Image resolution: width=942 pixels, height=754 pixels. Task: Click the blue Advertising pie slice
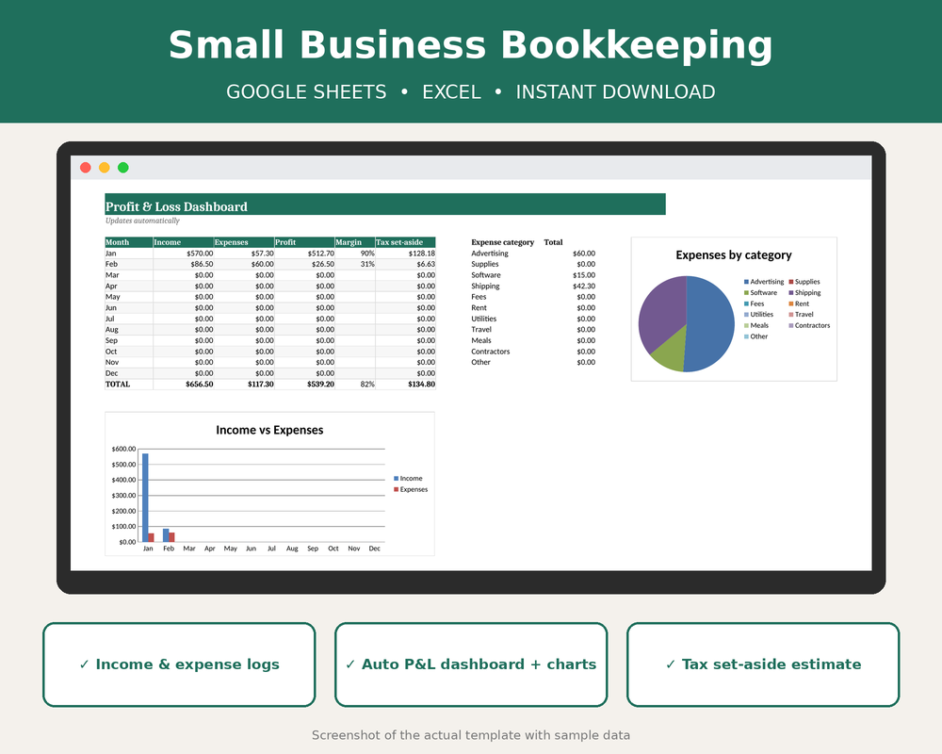click(712, 324)
